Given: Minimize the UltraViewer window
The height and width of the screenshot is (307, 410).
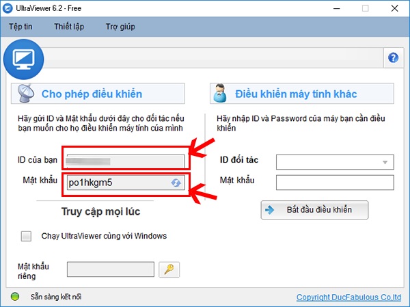Looking at the screenshot, I should pos(337,8).
